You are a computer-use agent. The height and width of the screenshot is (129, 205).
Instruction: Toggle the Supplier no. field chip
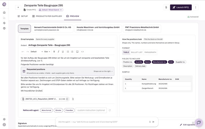click(181, 62)
